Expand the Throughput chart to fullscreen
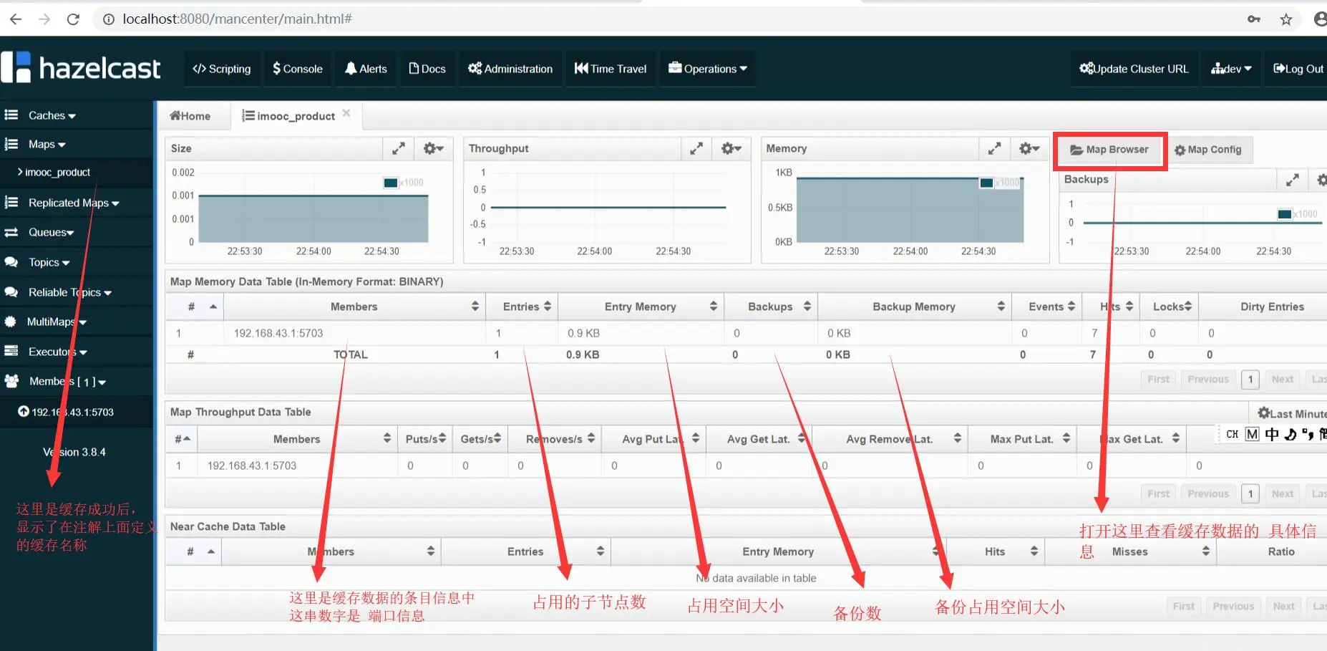Screen dimensions: 1327x651 click(x=696, y=148)
